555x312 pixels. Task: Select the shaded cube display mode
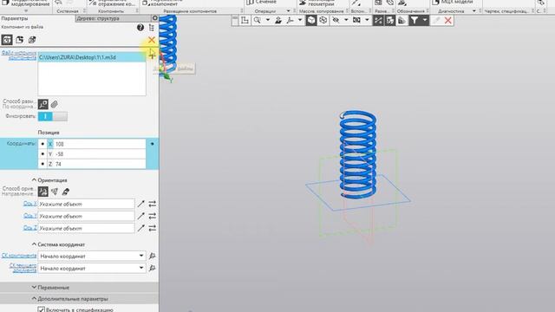tap(310, 21)
